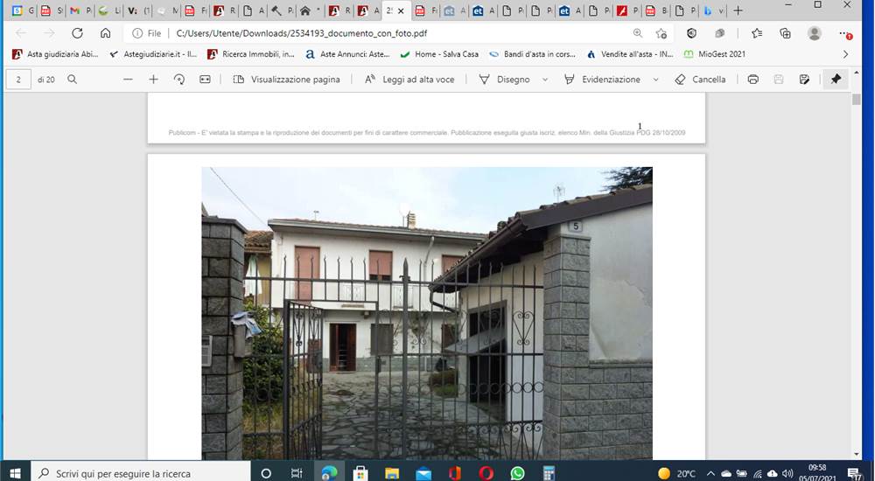Click the shield extension icon

691,33
